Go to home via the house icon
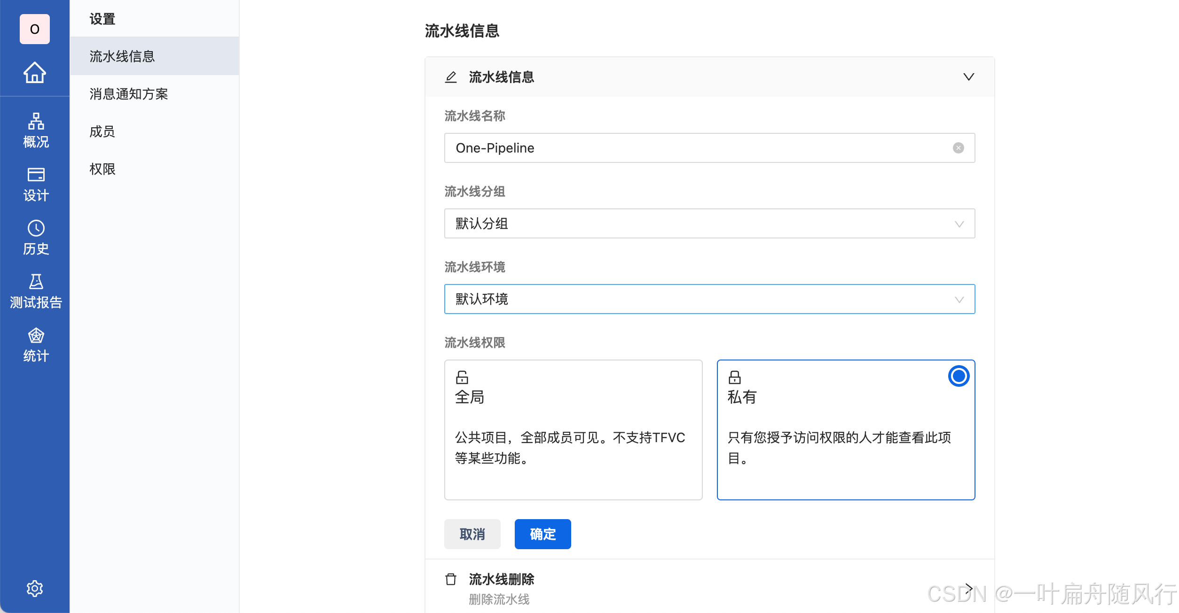This screenshot has height=613, width=1179. pyautogui.click(x=35, y=72)
